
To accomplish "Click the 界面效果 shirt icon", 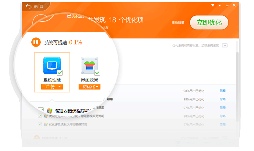I will pos(89,65).
